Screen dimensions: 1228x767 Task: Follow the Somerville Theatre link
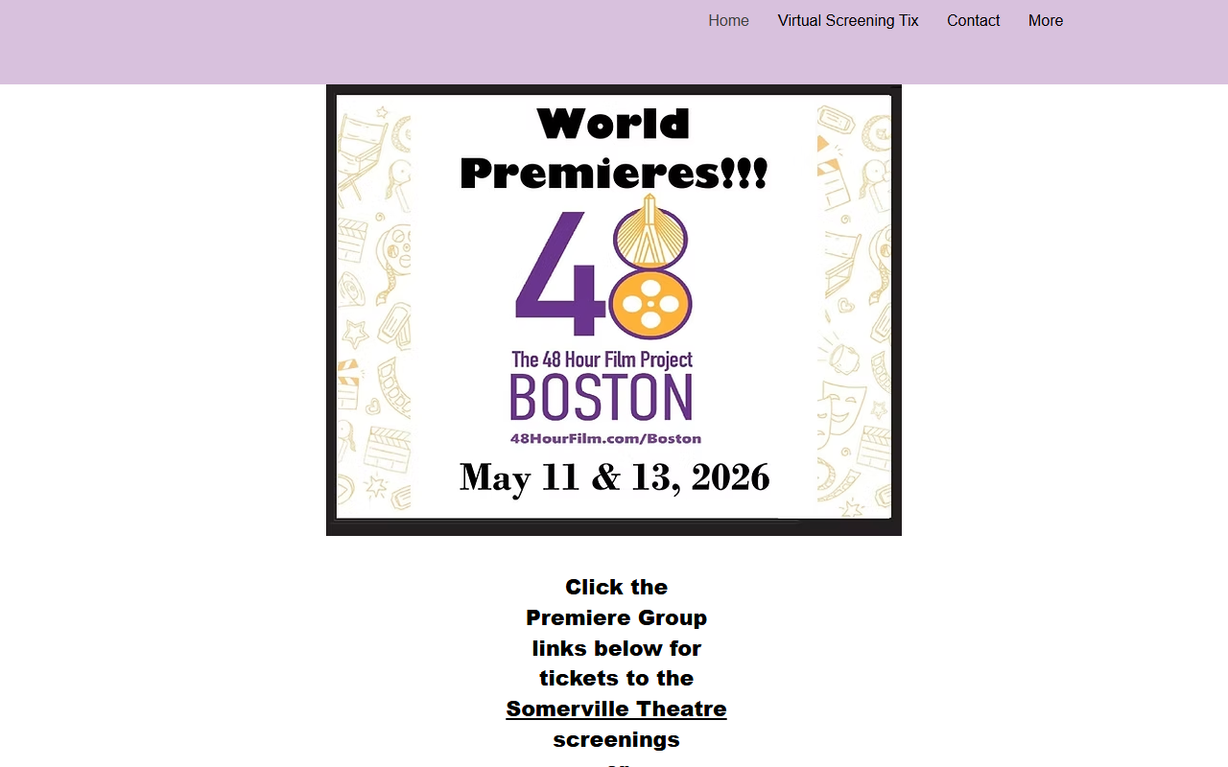[x=616, y=709]
